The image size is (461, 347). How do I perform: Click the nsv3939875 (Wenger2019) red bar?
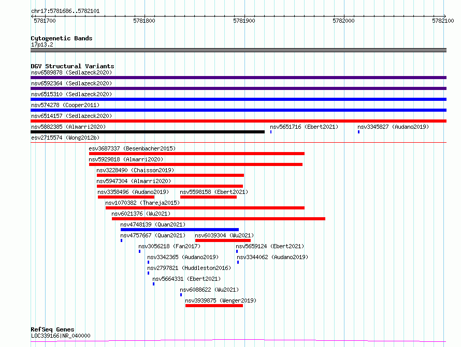tap(214, 306)
